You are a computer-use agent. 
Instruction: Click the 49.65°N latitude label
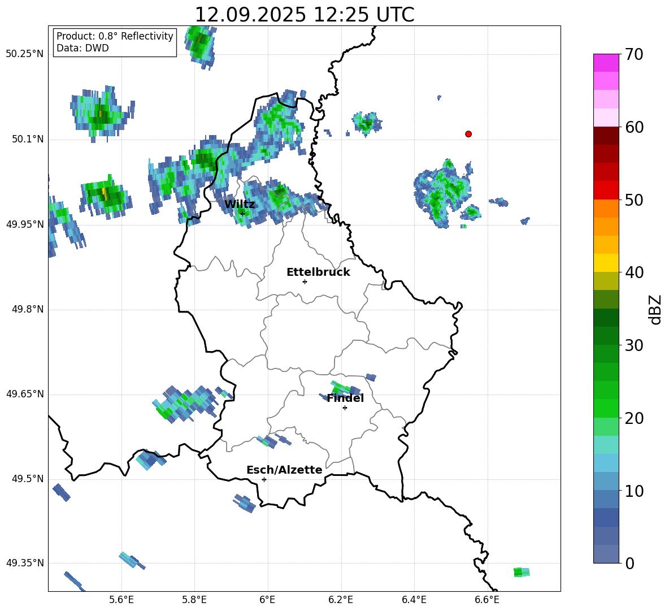coord(25,393)
